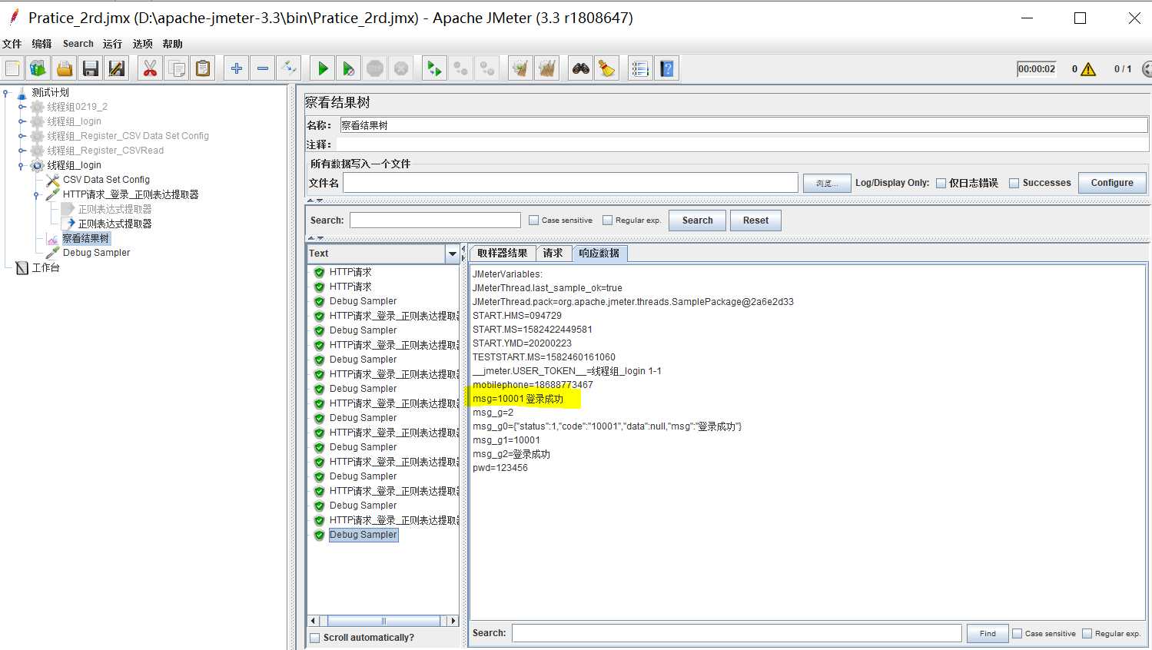Click the Toggle enable/disable toolbar icon

(289, 68)
